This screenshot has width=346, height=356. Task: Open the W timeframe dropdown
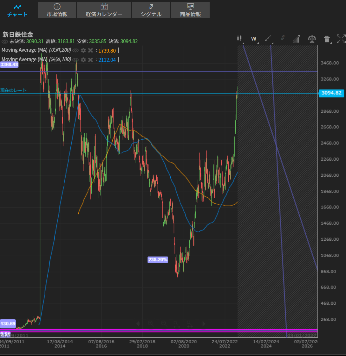[x=254, y=39]
